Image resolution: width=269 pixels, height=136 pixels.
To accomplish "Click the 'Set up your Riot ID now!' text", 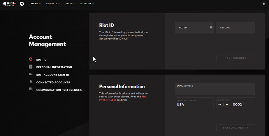I will click(x=113, y=39).
